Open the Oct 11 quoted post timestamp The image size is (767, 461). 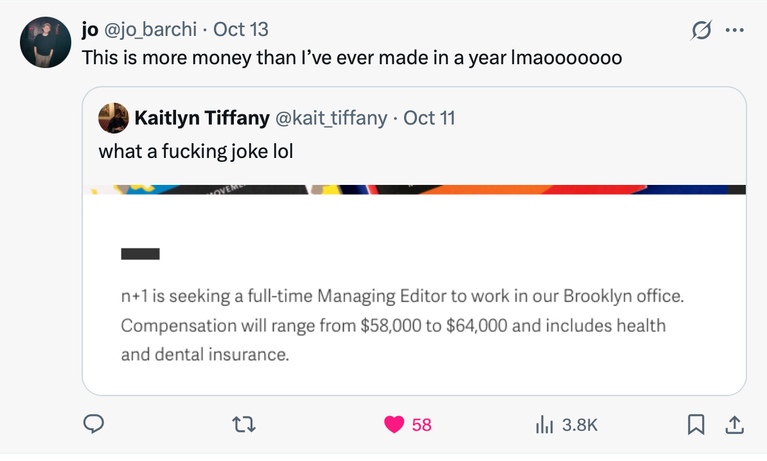point(429,118)
